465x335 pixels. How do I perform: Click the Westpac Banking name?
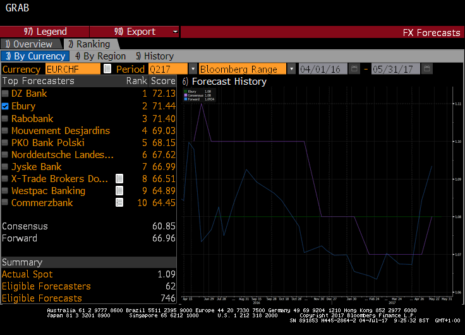(49, 190)
